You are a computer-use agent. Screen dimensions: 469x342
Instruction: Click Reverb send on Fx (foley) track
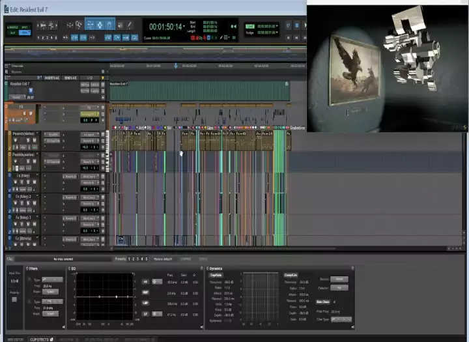point(70,177)
